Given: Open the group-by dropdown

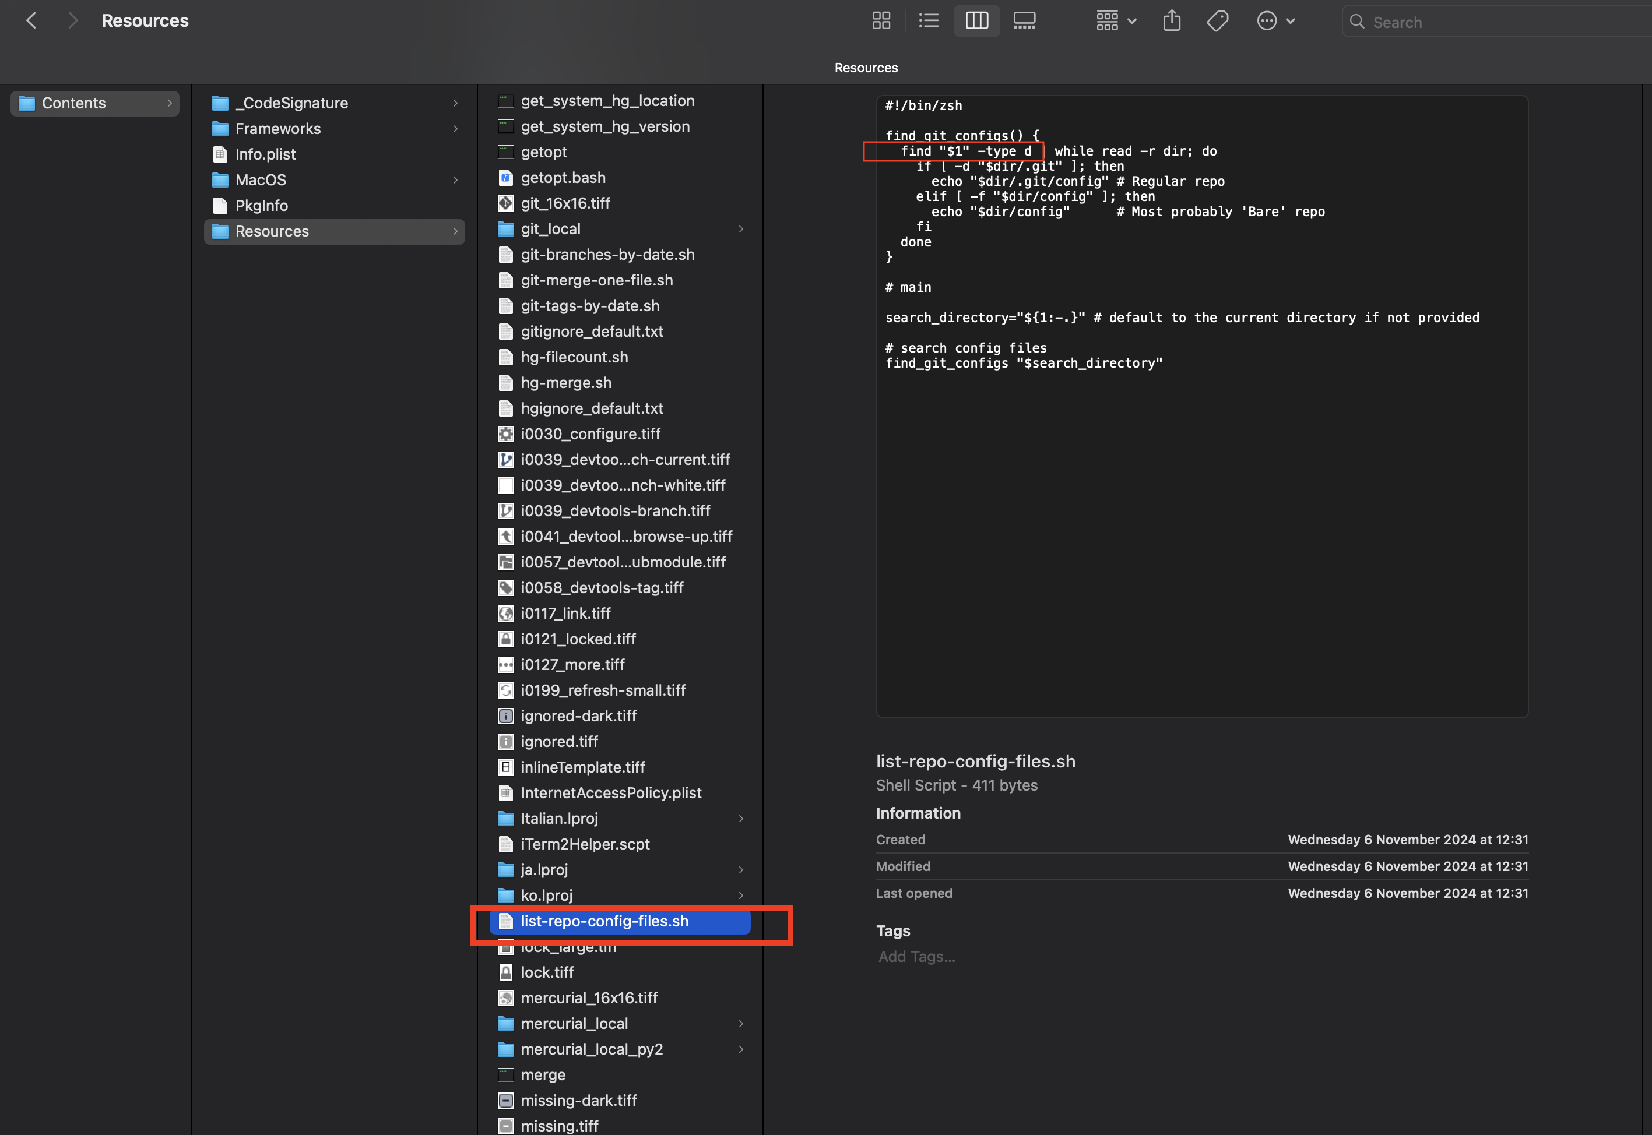Looking at the screenshot, I should click(1116, 20).
